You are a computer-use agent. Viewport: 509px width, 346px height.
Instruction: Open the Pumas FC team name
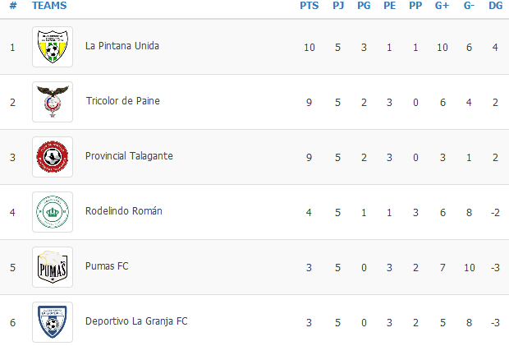tap(107, 266)
